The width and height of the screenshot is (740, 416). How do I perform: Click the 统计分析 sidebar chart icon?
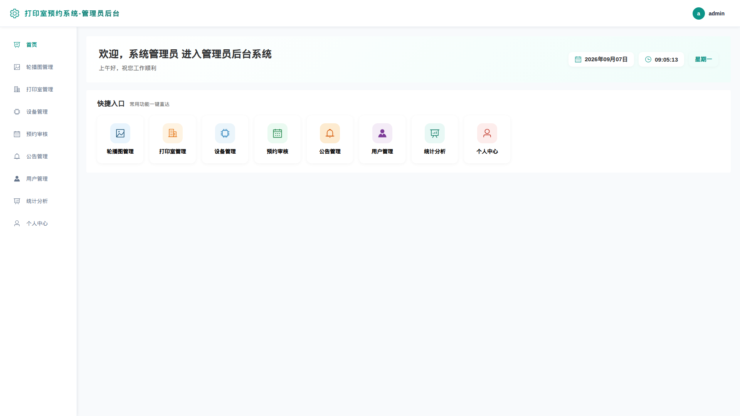[x=17, y=201]
